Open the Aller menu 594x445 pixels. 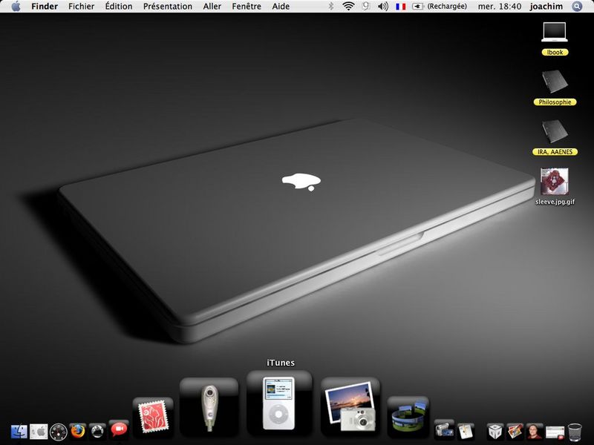pos(212,7)
